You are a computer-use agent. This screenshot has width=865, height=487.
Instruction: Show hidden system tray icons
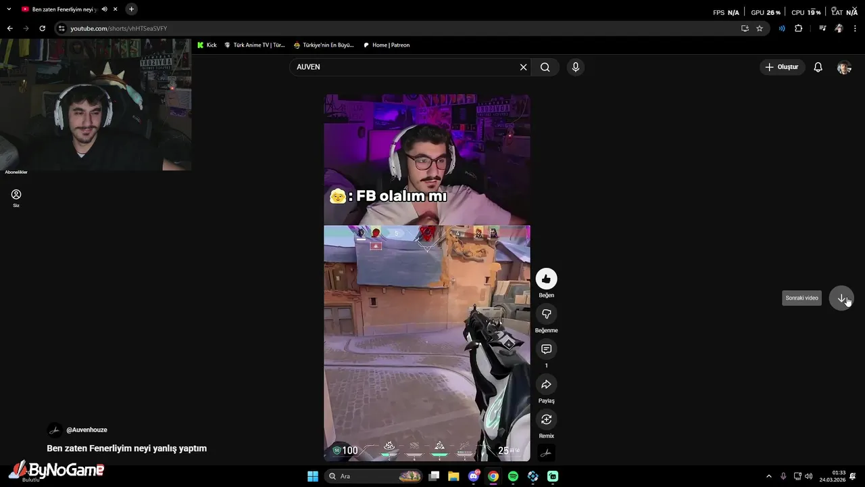pos(768,476)
